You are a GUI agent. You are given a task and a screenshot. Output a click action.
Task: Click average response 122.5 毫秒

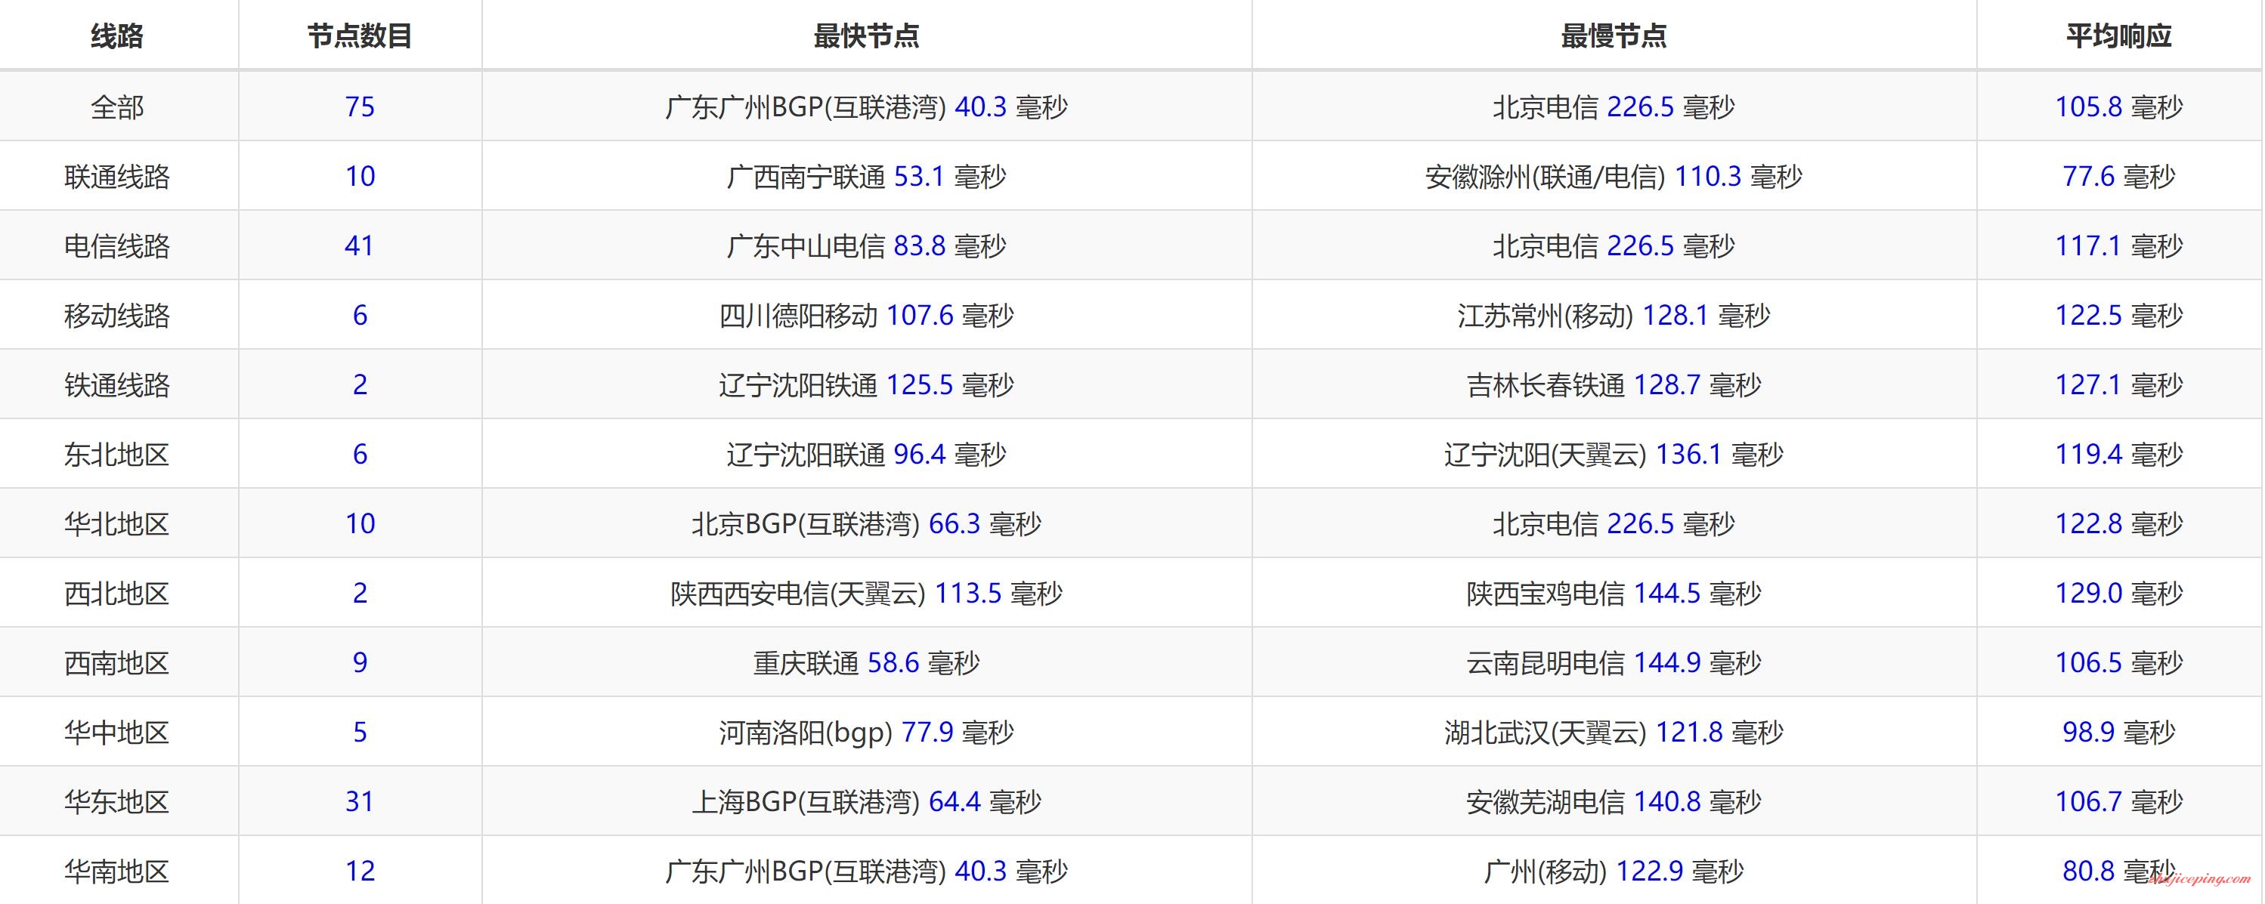coord(2119,316)
